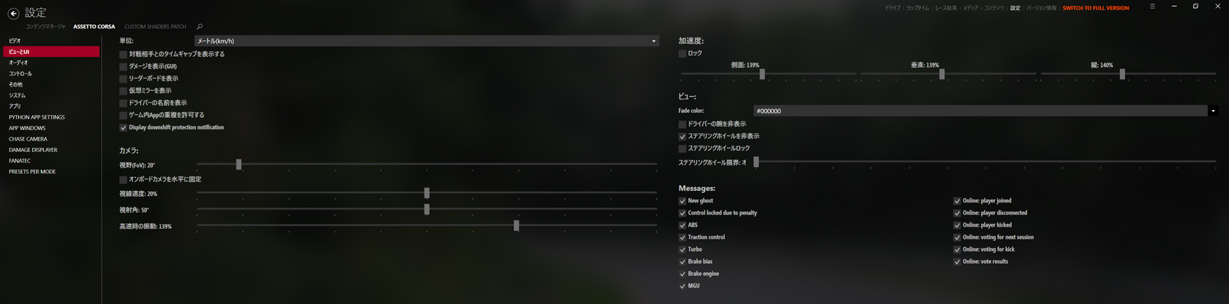Click the back arrow next to 設定
Image resolution: width=1229 pixels, height=304 pixels.
pyautogui.click(x=13, y=13)
